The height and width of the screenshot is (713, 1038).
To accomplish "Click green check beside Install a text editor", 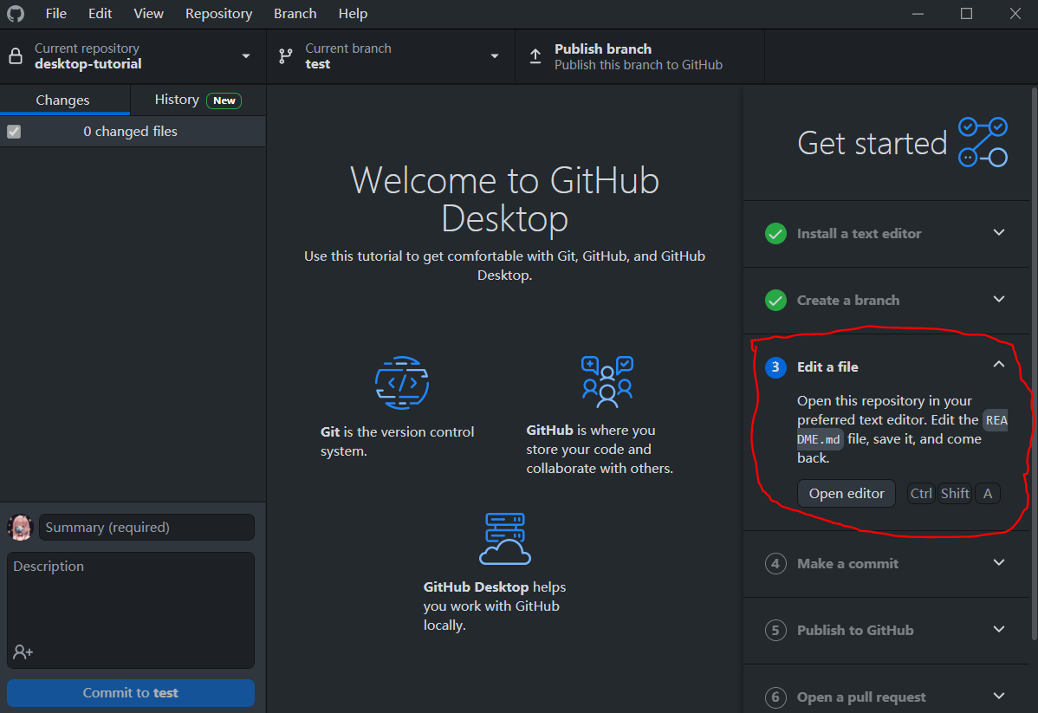I will [775, 234].
